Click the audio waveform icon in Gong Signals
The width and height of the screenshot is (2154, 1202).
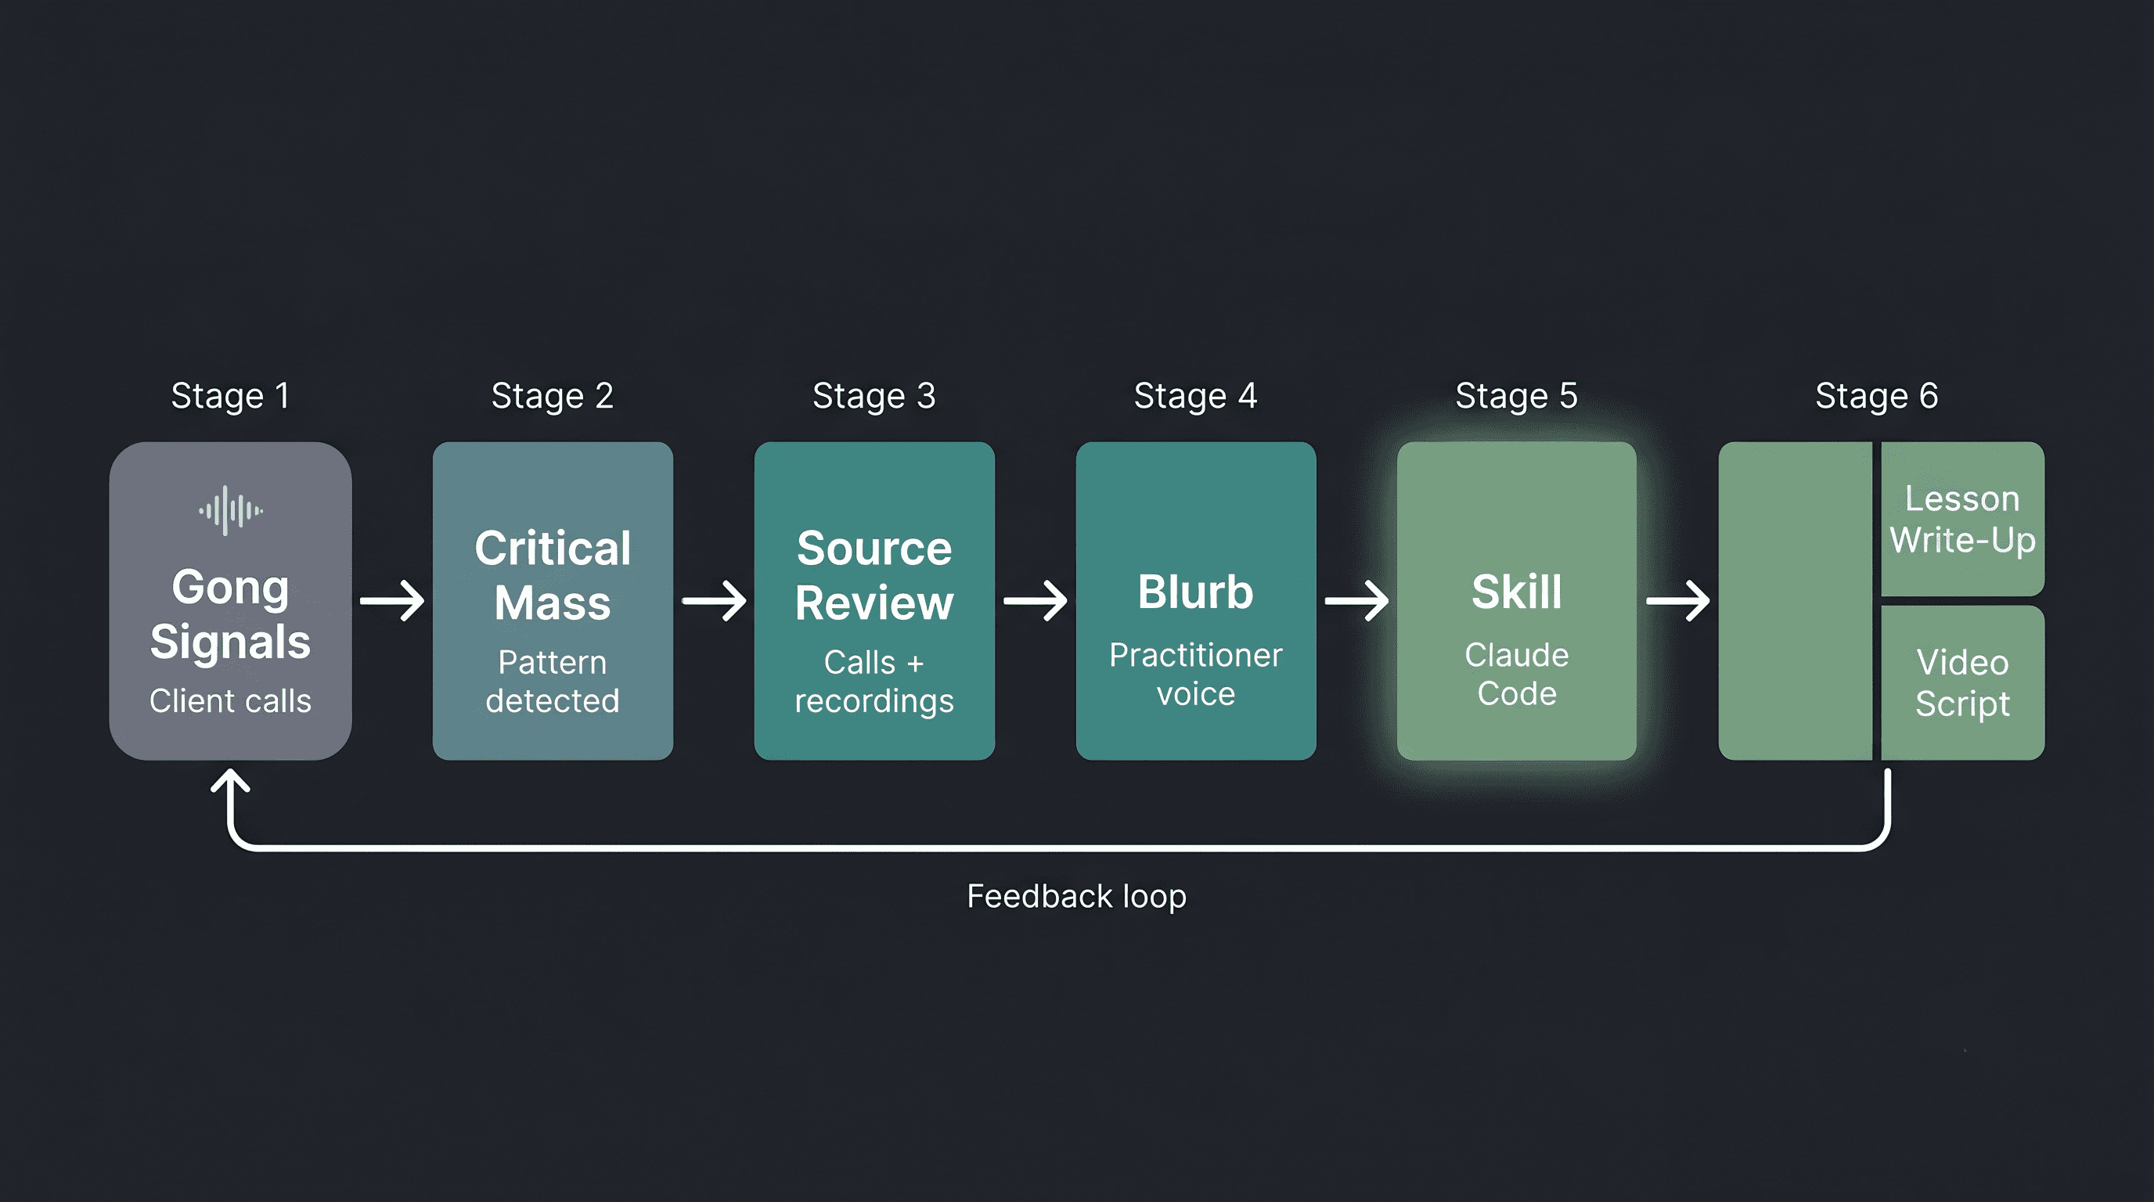[230, 510]
